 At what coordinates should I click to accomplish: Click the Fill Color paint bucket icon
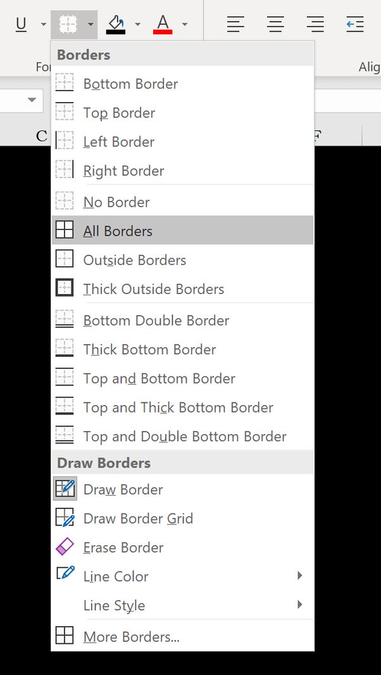(115, 24)
